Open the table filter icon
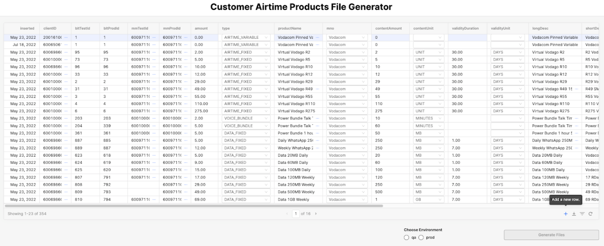This screenshot has width=604, height=246. tap(582, 214)
